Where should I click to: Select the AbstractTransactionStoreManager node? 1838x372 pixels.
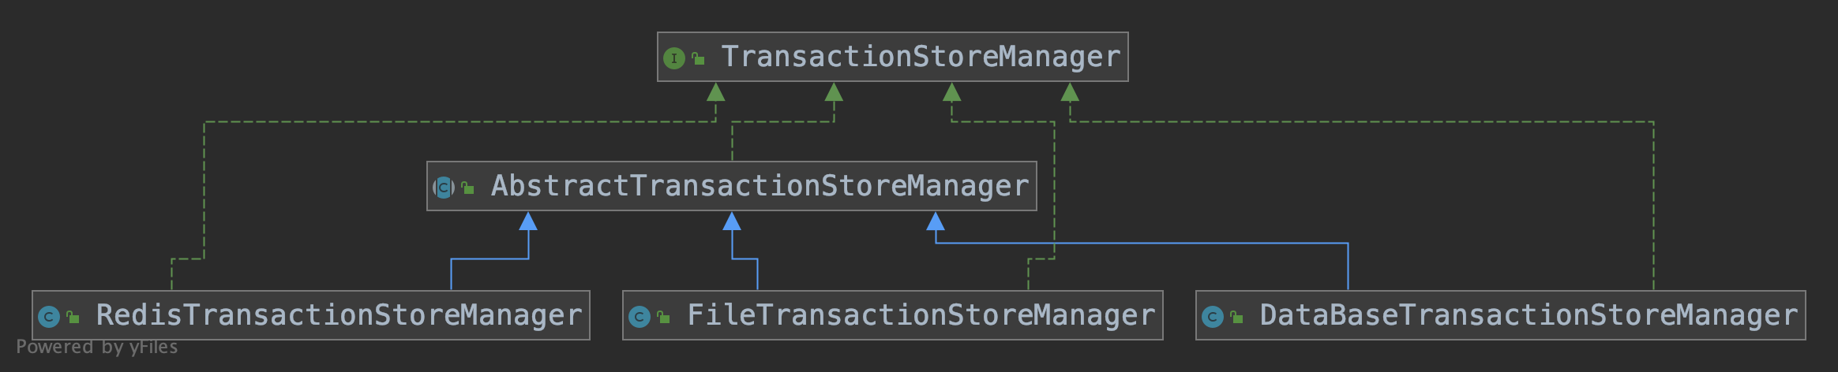click(x=732, y=186)
